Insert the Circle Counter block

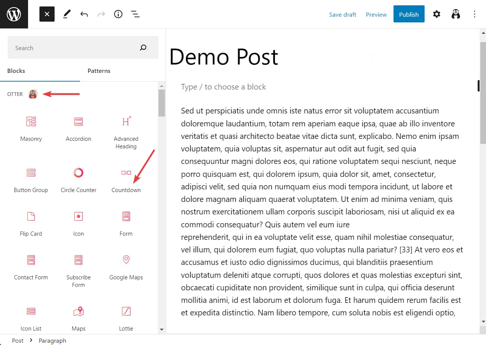tap(78, 180)
